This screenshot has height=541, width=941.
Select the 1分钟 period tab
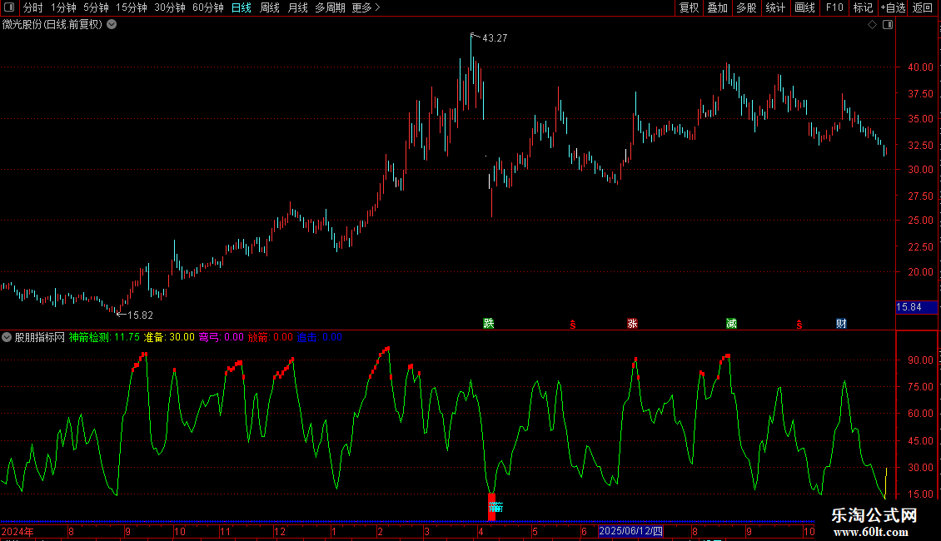click(63, 7)
